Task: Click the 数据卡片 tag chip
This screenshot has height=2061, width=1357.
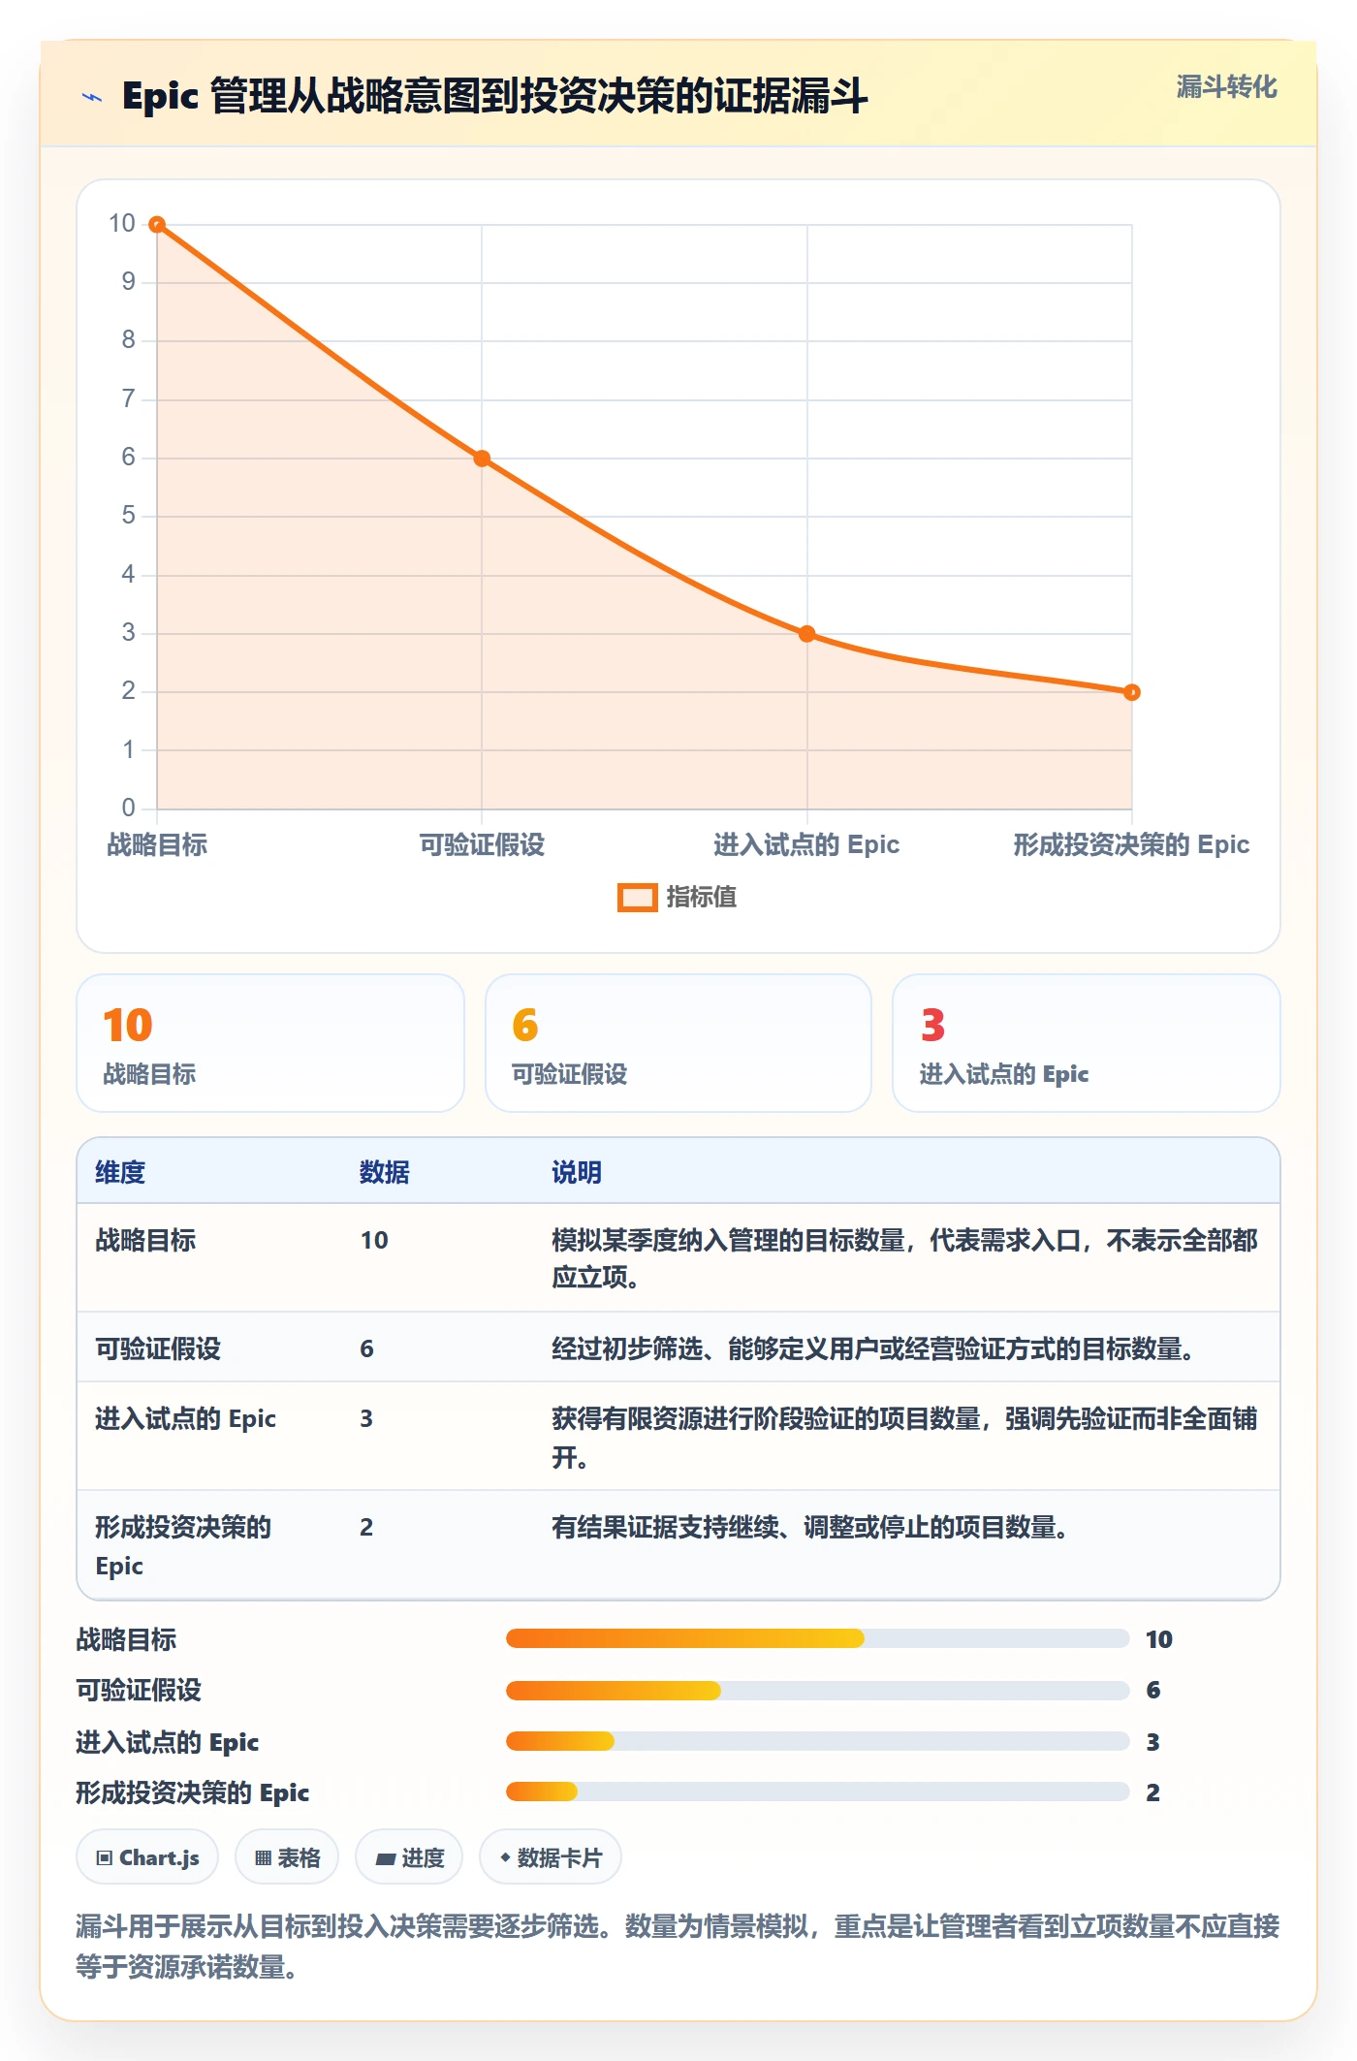Action: click(x=551, y=1857)
